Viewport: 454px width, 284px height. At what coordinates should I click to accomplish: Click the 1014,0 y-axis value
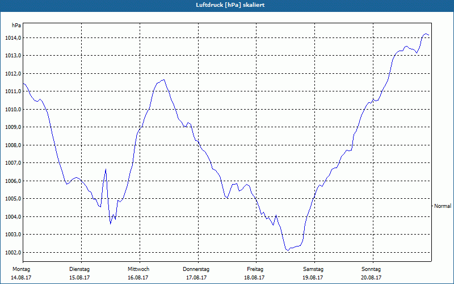13,38
